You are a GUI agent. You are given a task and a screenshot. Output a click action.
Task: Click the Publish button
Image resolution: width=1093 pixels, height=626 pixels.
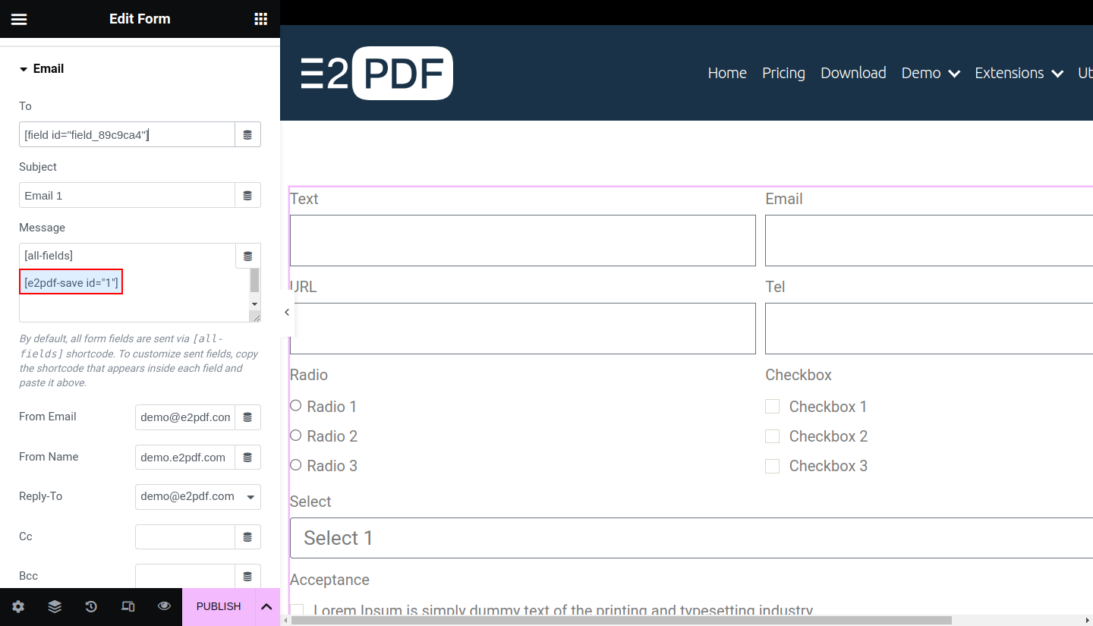[219, 606]
